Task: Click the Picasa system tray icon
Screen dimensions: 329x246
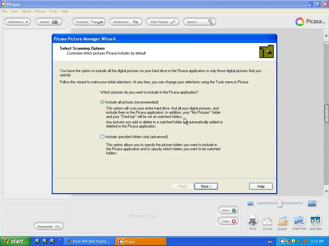Action: [282, 241]
